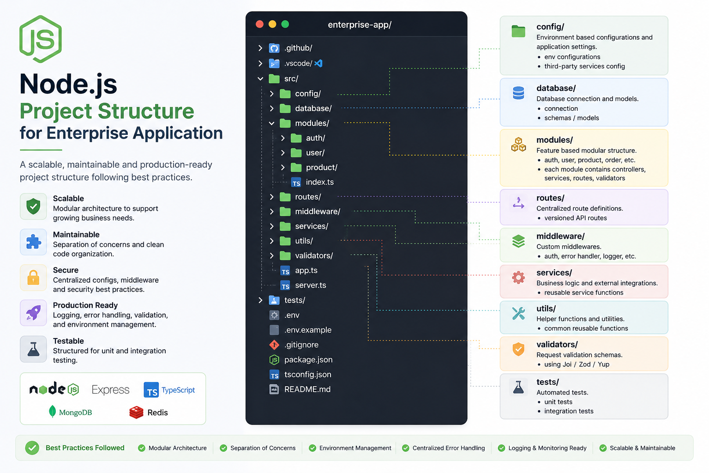Viewport: 709px width, 473px height.
Task: Click the check mark beside Environment Management
Action: pos(312,448)
